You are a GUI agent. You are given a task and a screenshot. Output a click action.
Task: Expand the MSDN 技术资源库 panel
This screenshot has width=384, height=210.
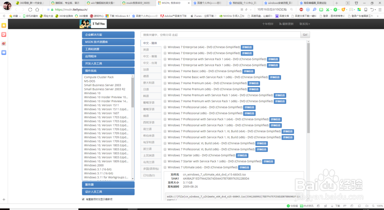(x=108, y=42)
